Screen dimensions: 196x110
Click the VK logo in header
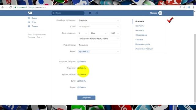[30, 13]
